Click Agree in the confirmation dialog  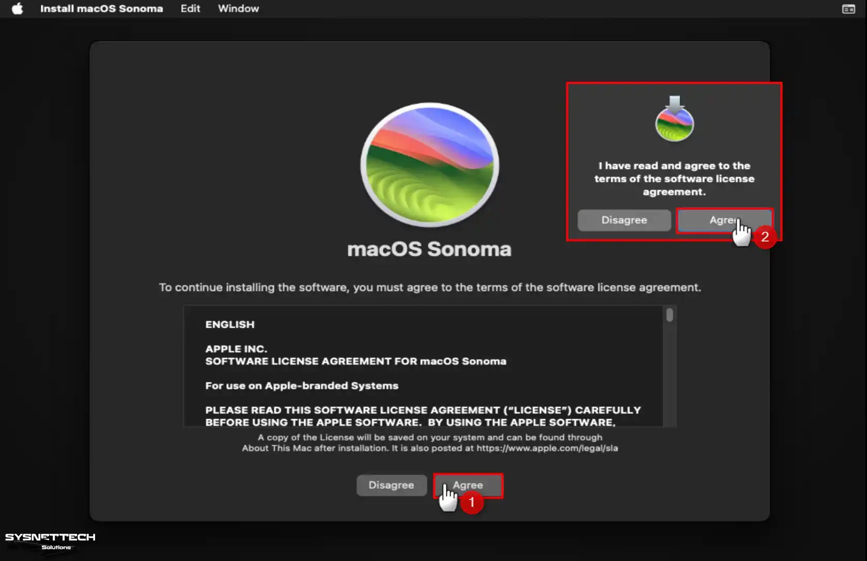[724, 220]
